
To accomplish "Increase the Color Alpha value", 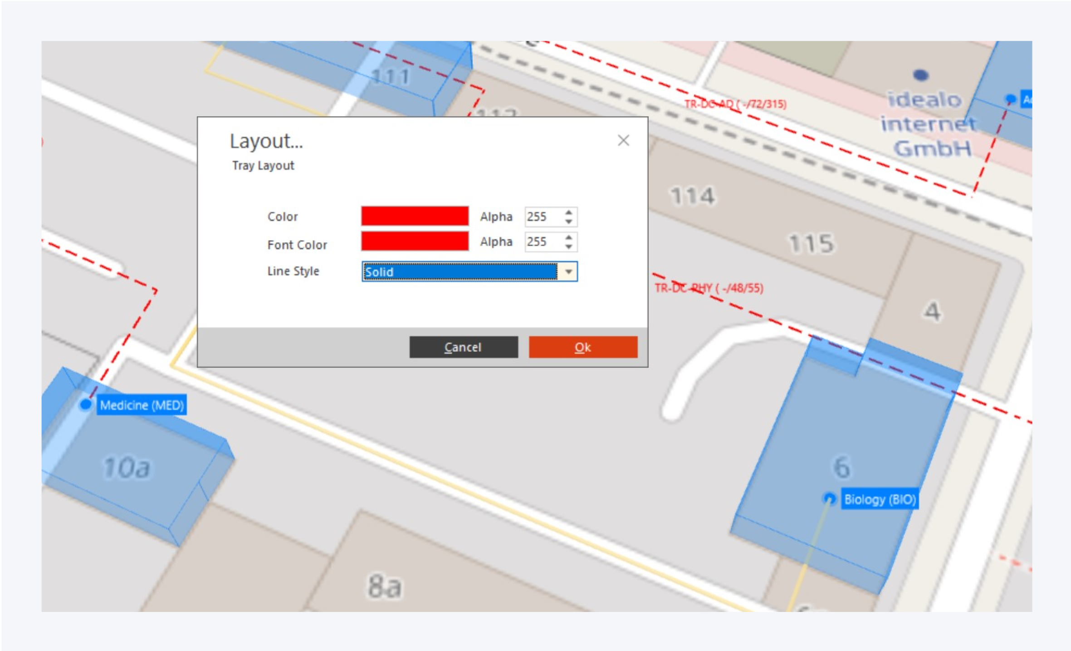I will pos(569,212).
